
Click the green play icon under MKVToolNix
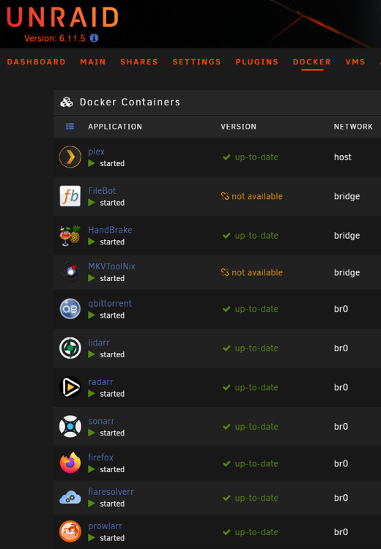92,278
